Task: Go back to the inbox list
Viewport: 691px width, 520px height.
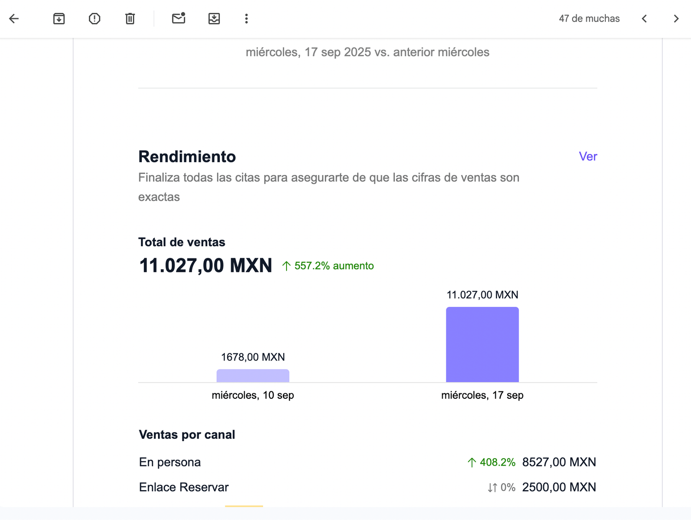Action: pos(14,18)
